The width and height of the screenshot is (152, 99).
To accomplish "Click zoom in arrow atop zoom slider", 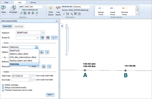I will 66,25.
